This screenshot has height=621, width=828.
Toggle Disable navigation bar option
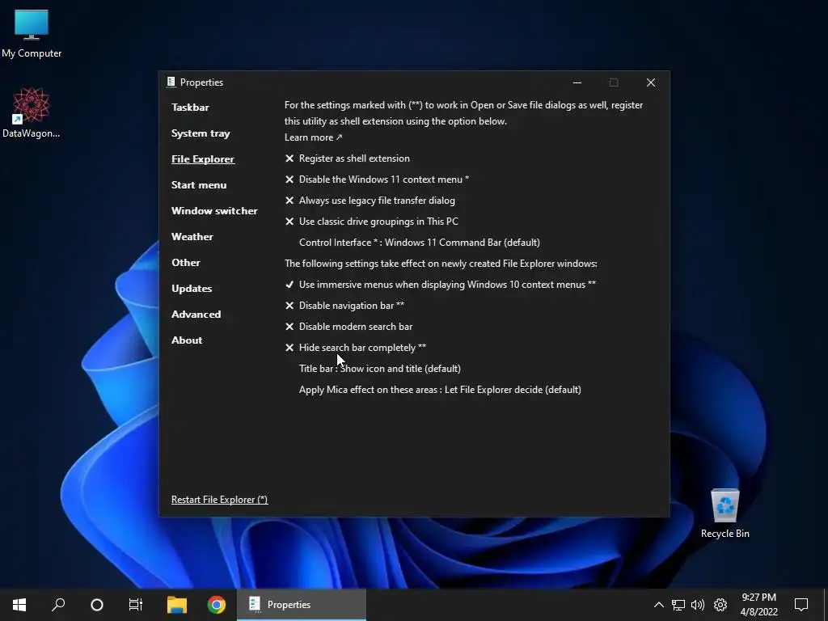pos(344,306)
